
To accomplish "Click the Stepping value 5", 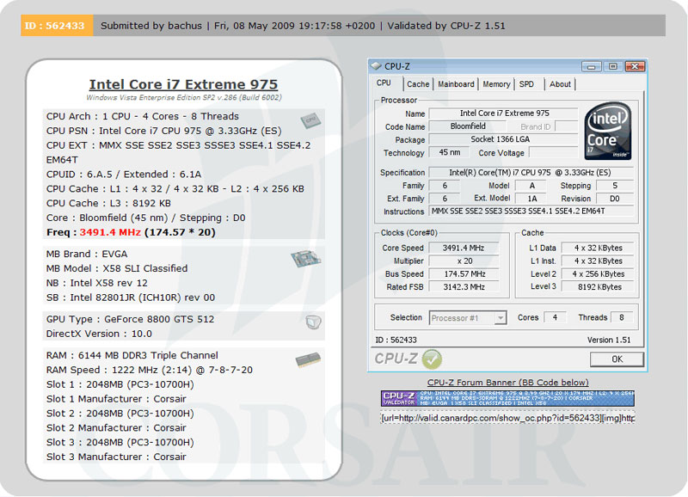I will coord(614,186).
